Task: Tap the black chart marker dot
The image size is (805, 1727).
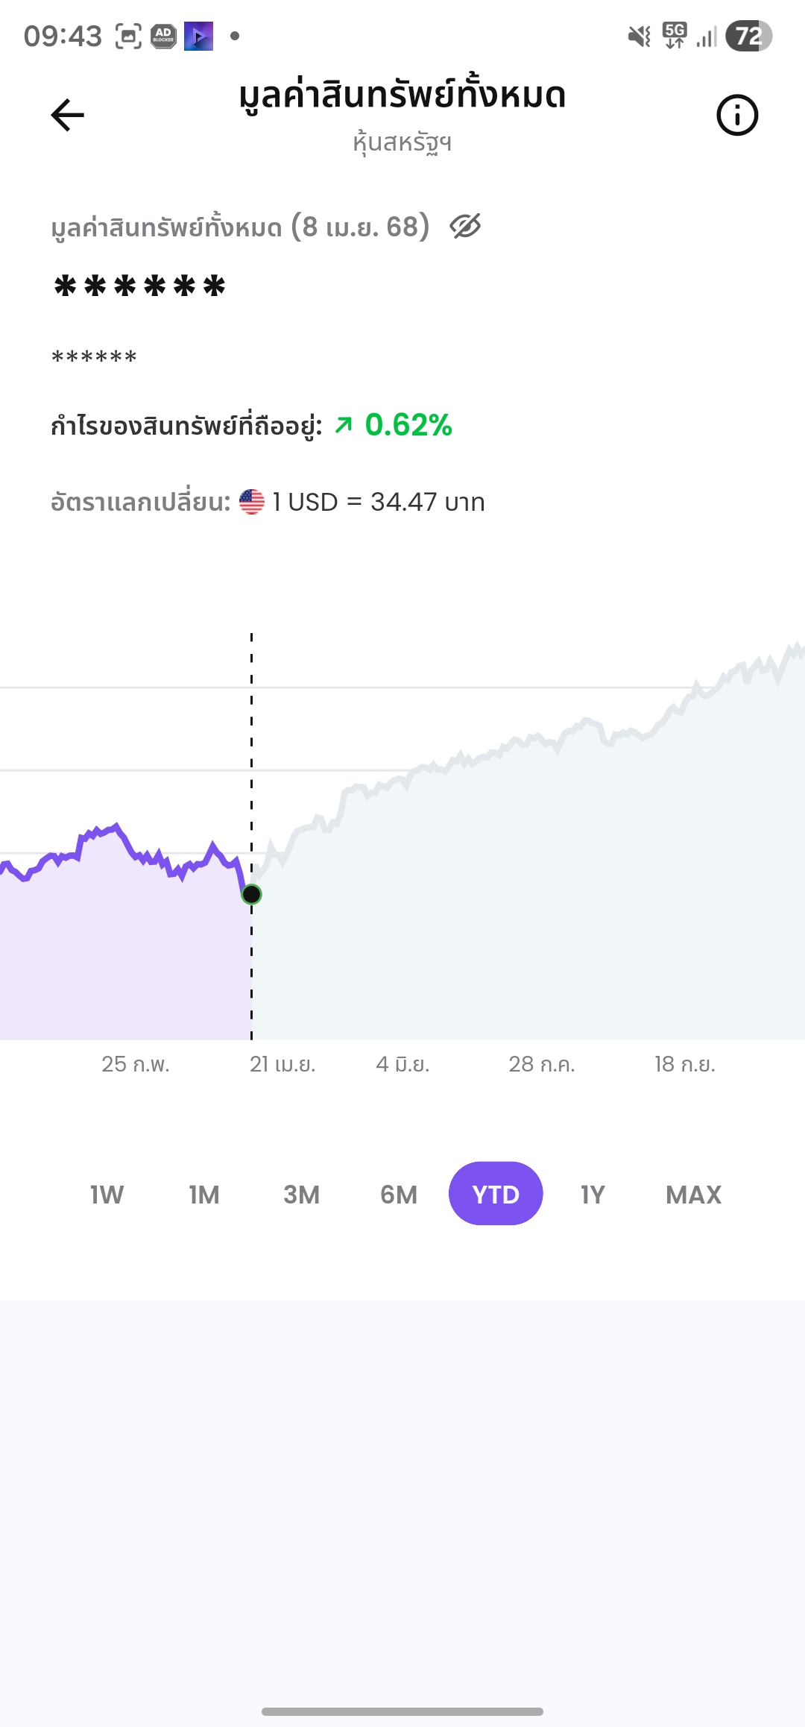Action: pos(252,894)
